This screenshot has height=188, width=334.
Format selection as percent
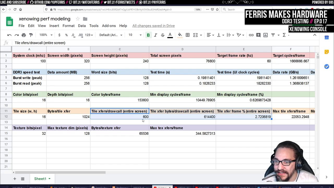point(66,35)
